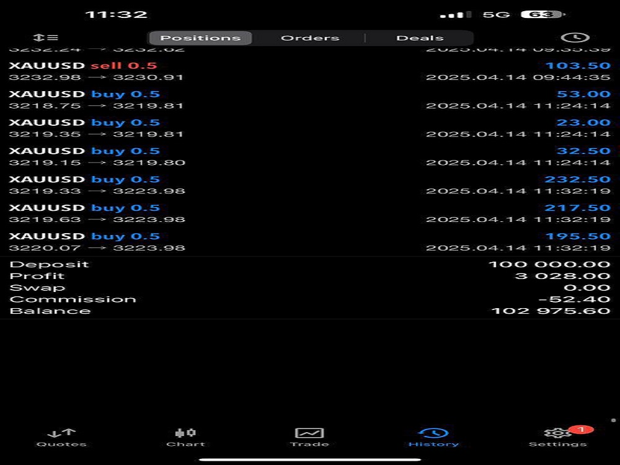Viewport: 620px width, 465px height.
Task: Select profit value 32.50
Action: (583, 151)
